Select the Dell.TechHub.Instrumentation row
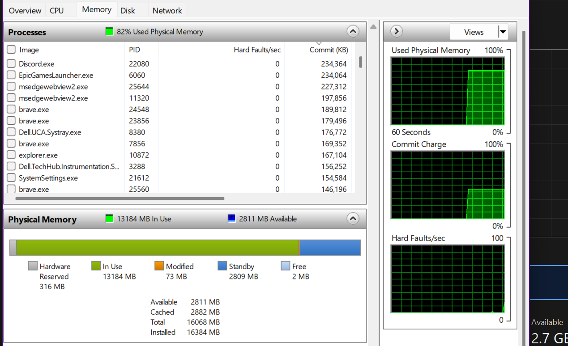This screenshot has width=568, height=346. pyautogui.click(x=179, y=166)
